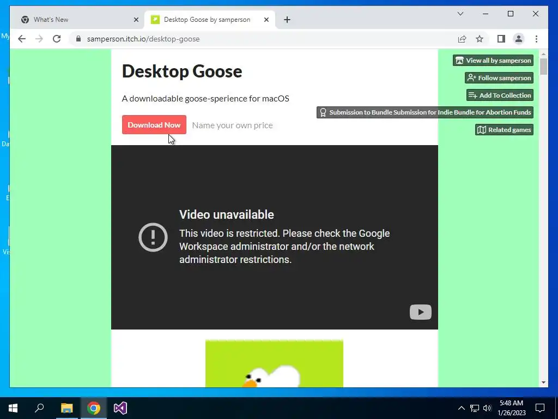558x419 pixels.
Task: Share this page using the share icon
Action: pyautogui.click(x=462, y=39)
